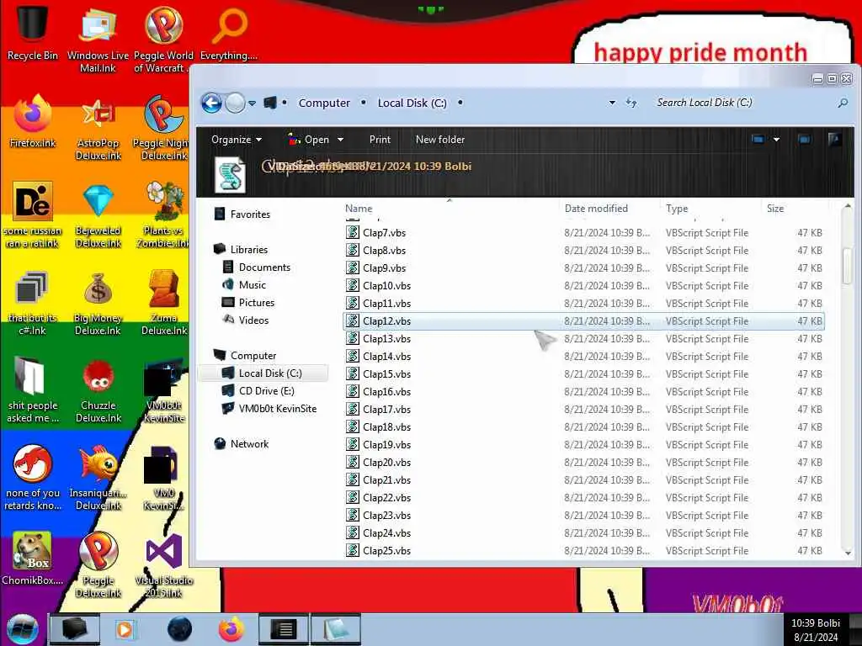This screenshot has width=862, height=646.
Task: Sort by the Name column header
Action: (x=359, y=209)
